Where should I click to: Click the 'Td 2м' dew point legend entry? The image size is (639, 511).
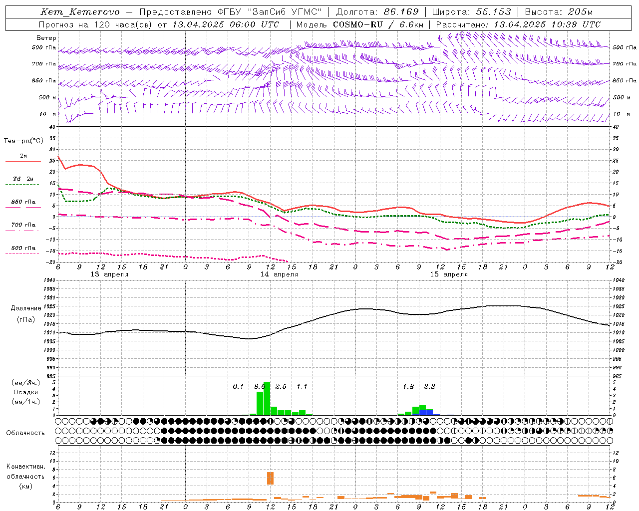click(x=23, y=181)
